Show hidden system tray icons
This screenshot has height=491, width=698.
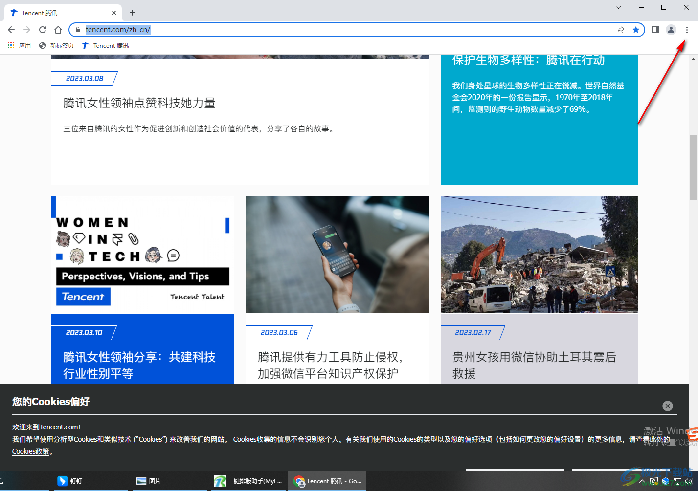pos(642,482)
